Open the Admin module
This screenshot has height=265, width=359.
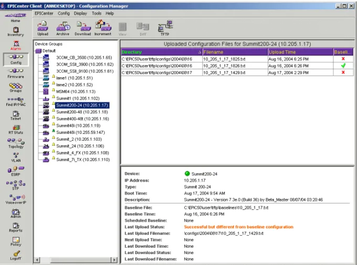[x=16, y=213]
